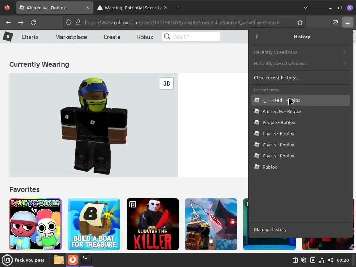
Task: Open the Create navigation link
Action: click(x=112, y=37)
